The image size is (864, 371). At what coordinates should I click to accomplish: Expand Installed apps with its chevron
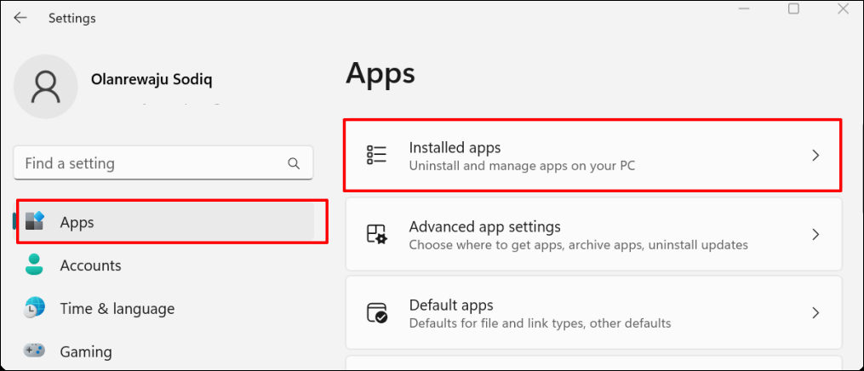[x=815, y=156]
